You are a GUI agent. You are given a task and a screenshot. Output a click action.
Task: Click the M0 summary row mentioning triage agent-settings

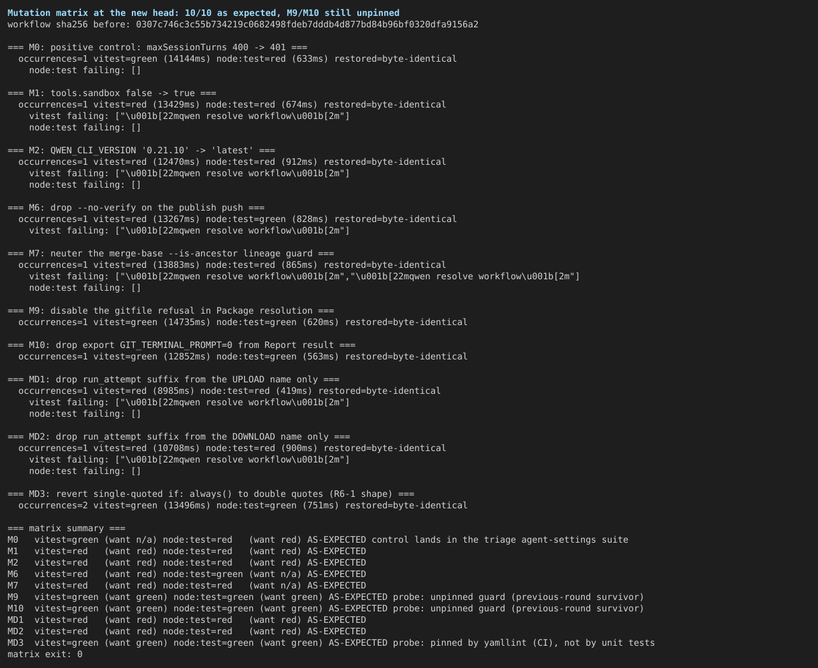click(318, 539)
